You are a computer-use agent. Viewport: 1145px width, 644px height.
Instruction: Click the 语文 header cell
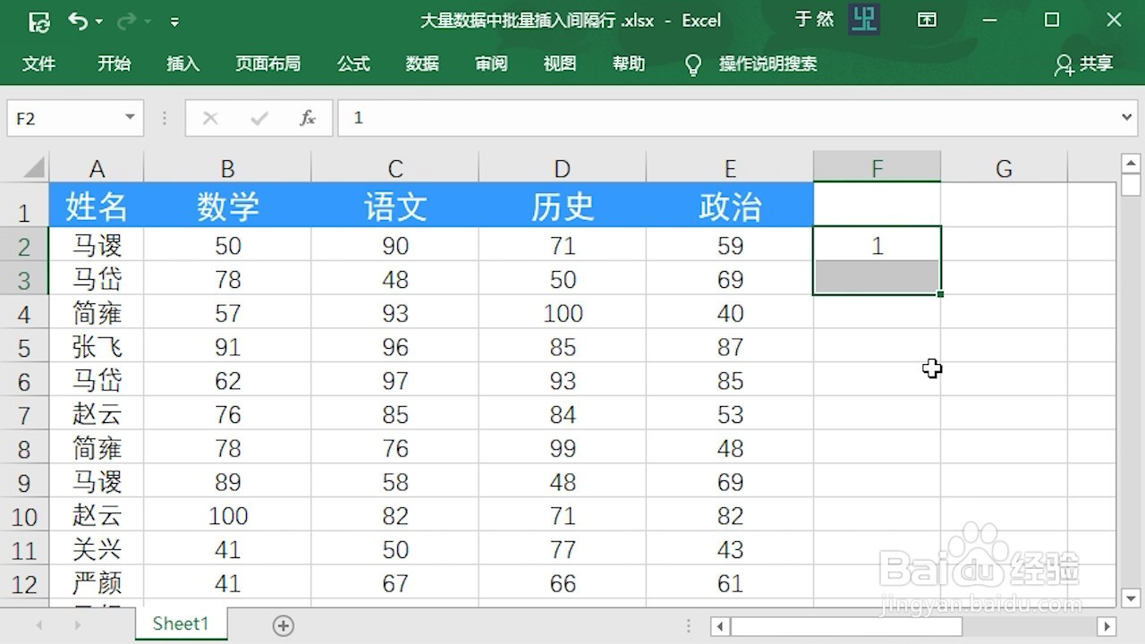(x=394, y=206)
